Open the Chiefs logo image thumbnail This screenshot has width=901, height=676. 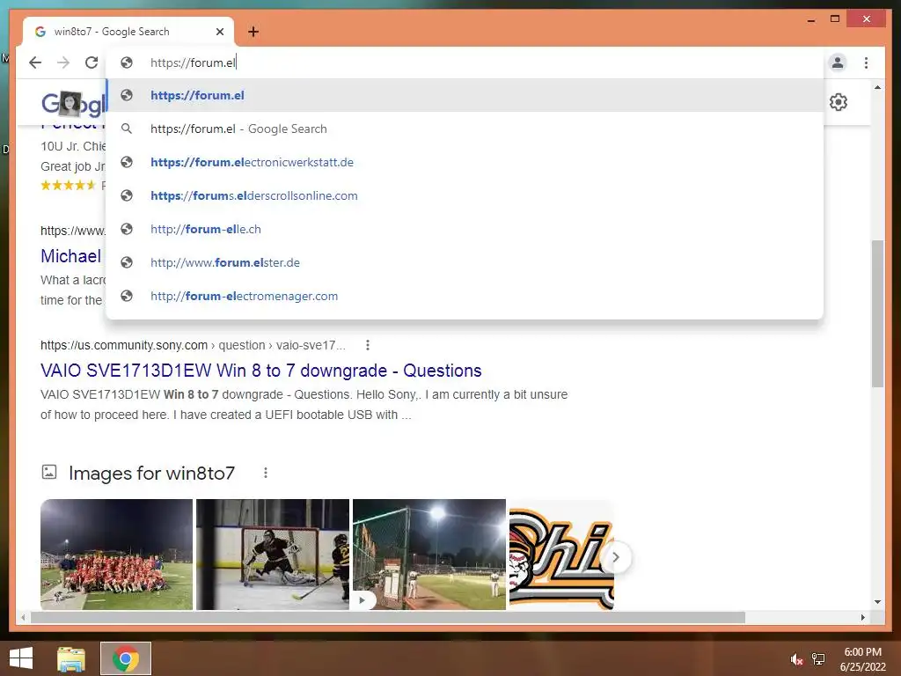(561, 555)
